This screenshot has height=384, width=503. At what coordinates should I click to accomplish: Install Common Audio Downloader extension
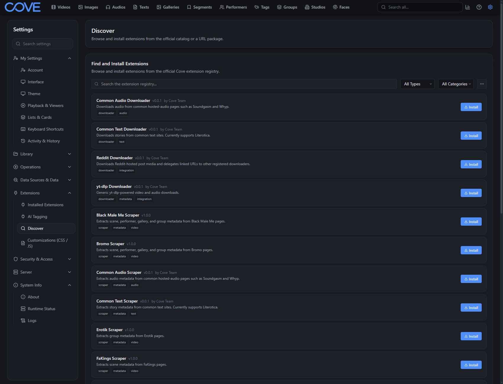point(471,107)
